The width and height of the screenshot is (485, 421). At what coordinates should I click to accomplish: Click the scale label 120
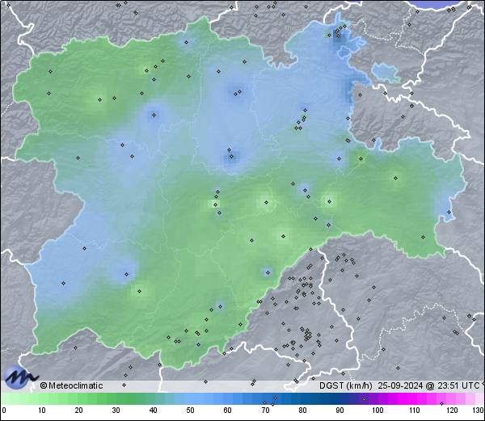pos(452,410)
